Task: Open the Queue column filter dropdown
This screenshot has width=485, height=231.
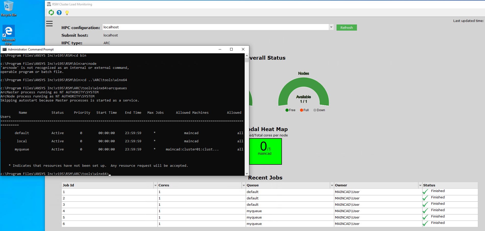Action: [x=332, y=185]
